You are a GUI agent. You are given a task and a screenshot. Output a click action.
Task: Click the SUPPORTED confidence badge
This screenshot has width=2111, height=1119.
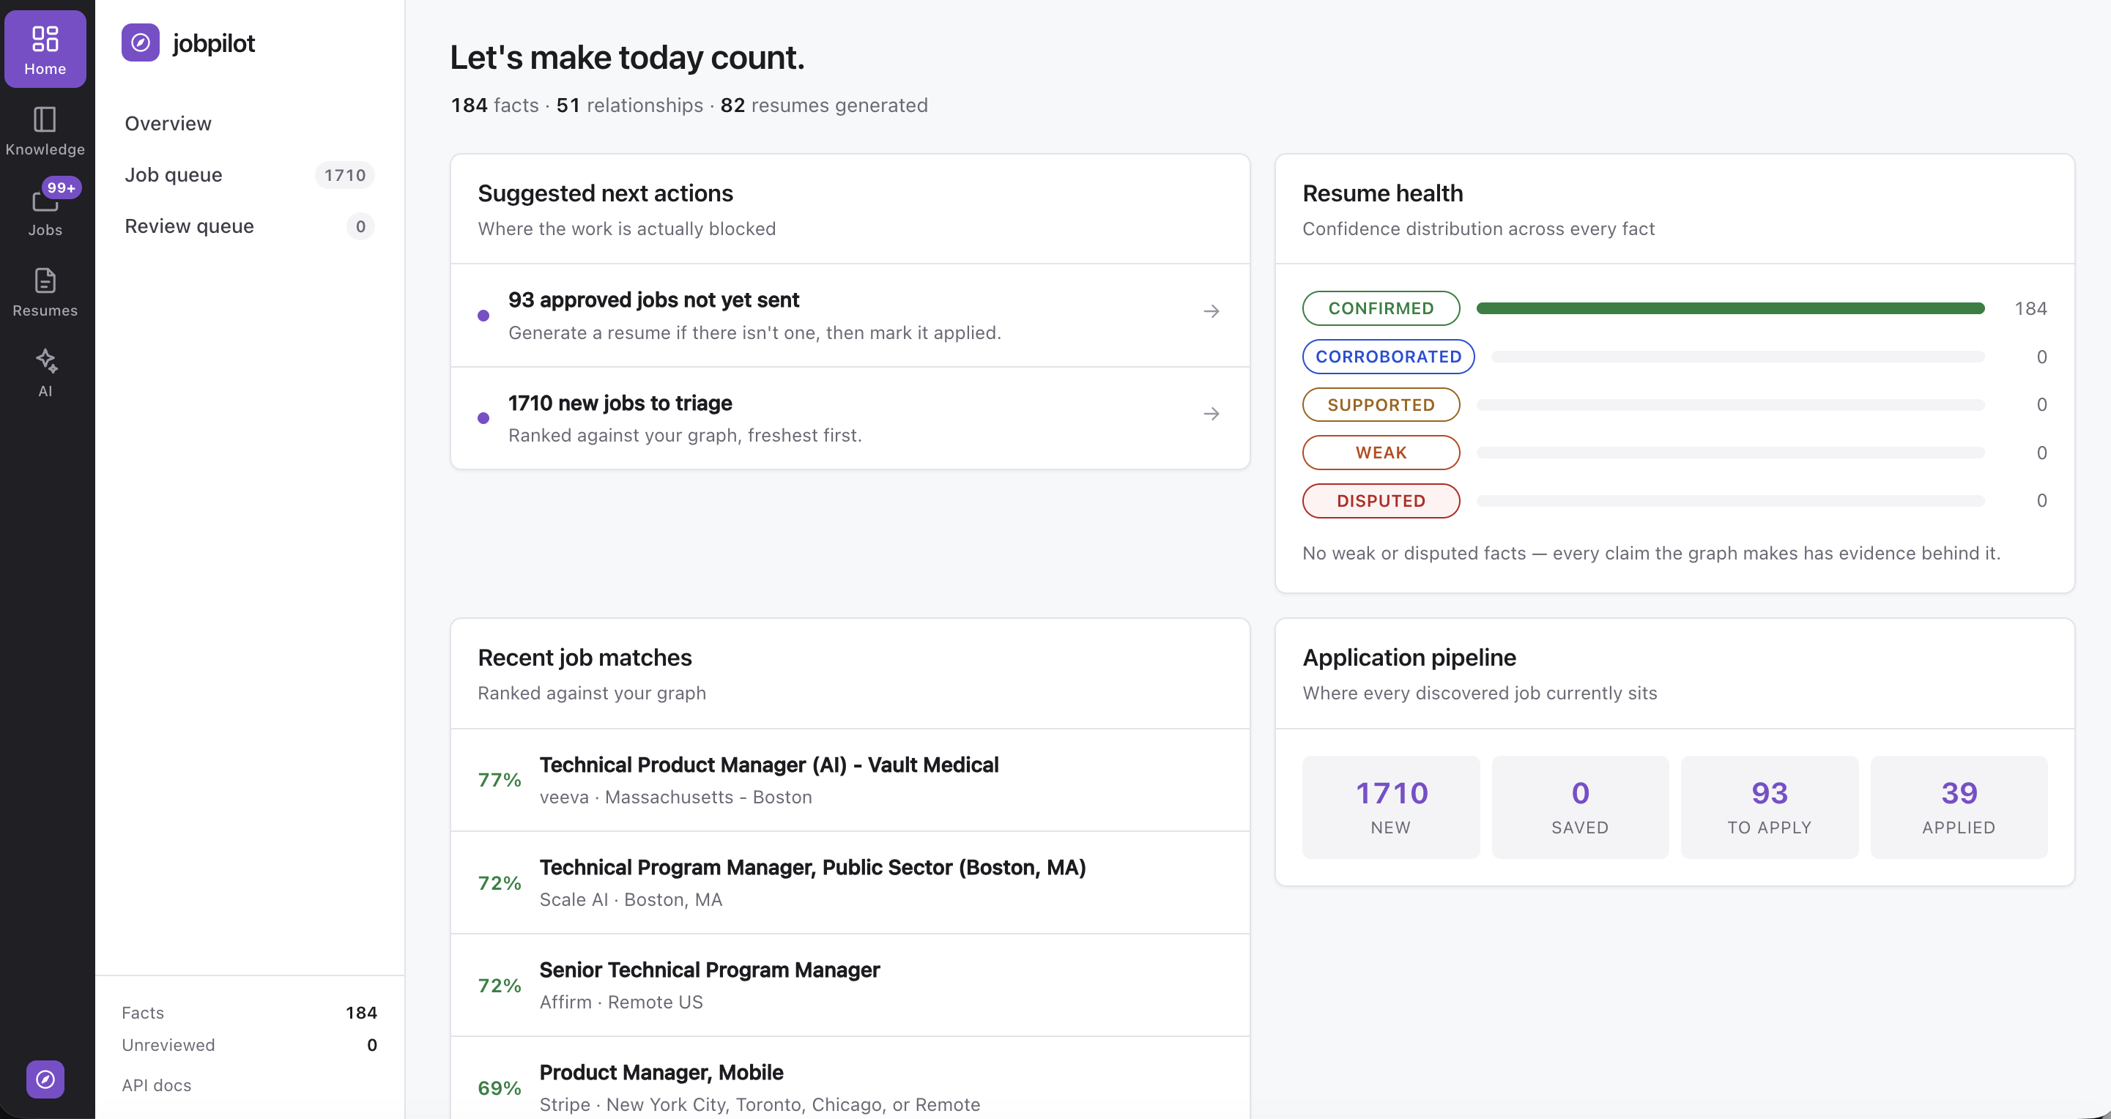(1381, 405)
